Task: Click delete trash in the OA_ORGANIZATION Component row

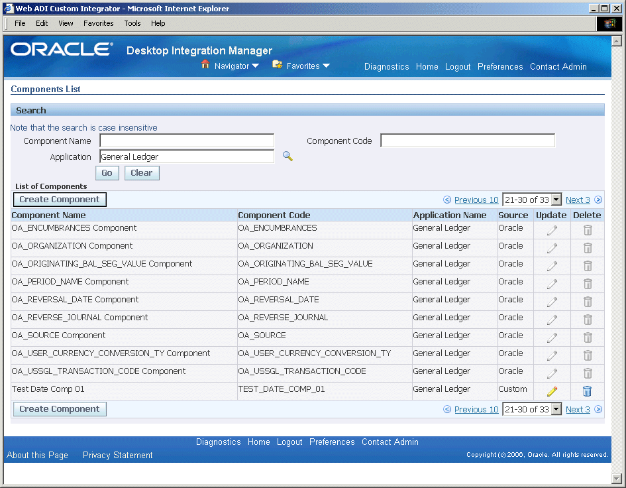Action: pos(588,248)
